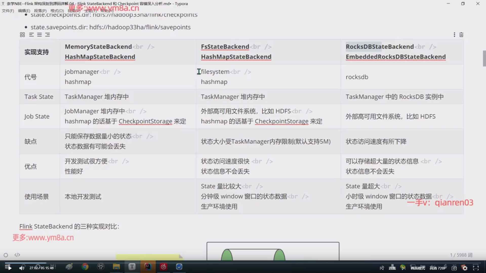
Task: Expand the 画面模式 picture mode options
Action: pos(418,268)
